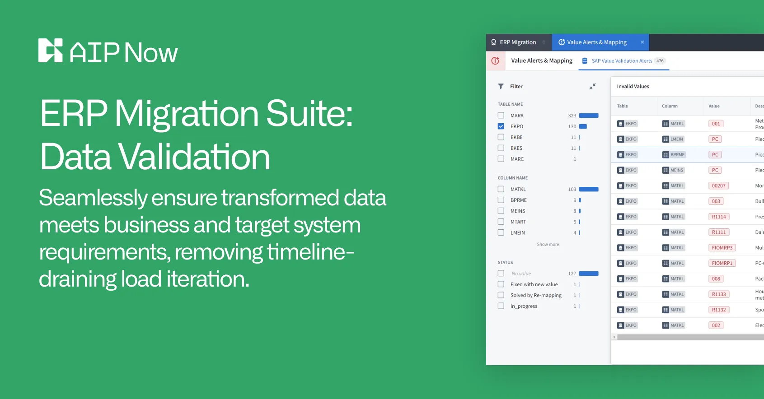Click the MATKL column icon in the R1133 row

click(x=666, y=294)
